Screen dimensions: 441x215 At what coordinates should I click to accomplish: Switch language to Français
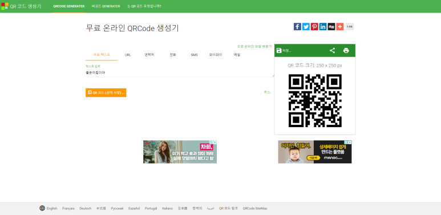pos(68,209)
